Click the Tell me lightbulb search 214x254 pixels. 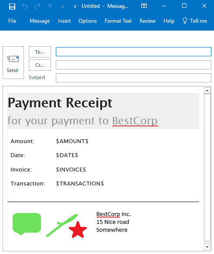pyautogui.click(x=195, y=21)
